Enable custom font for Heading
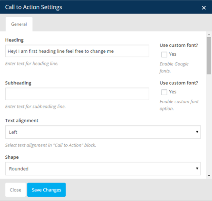Screen dimensions: 212x201 coord(164,54)
